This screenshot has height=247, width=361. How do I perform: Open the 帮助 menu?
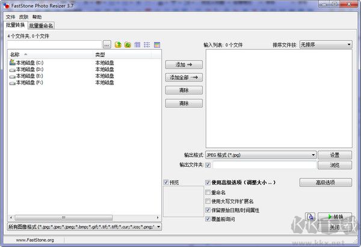[37, 17]
